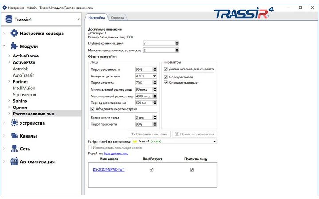Select Asterisk module in tree

(20, 69)
